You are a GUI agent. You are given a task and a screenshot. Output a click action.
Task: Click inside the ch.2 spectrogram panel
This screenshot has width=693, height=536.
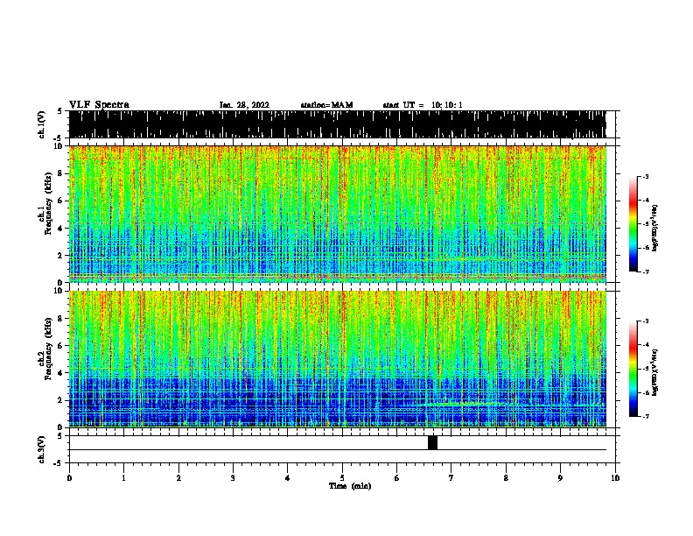pos(337,359)
